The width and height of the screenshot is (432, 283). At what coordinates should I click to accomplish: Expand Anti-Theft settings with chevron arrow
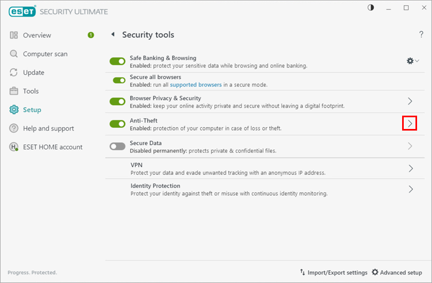coord(410,124)
